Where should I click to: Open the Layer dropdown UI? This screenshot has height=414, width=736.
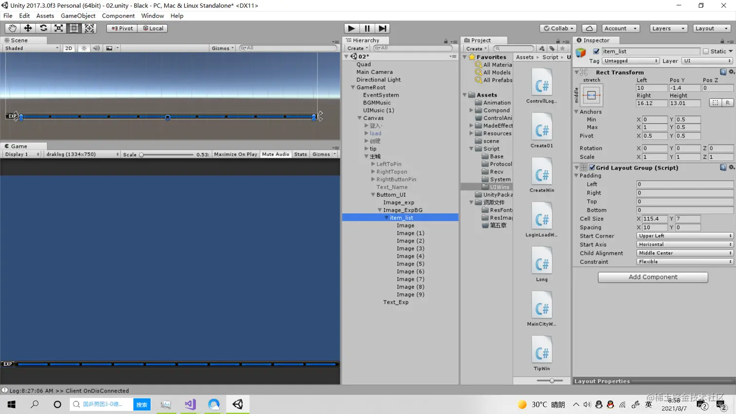click(x=707, y=61)
